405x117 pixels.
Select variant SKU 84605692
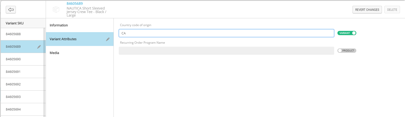coord(13,84)
